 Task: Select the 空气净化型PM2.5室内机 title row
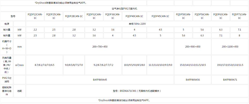coord(124,9)
